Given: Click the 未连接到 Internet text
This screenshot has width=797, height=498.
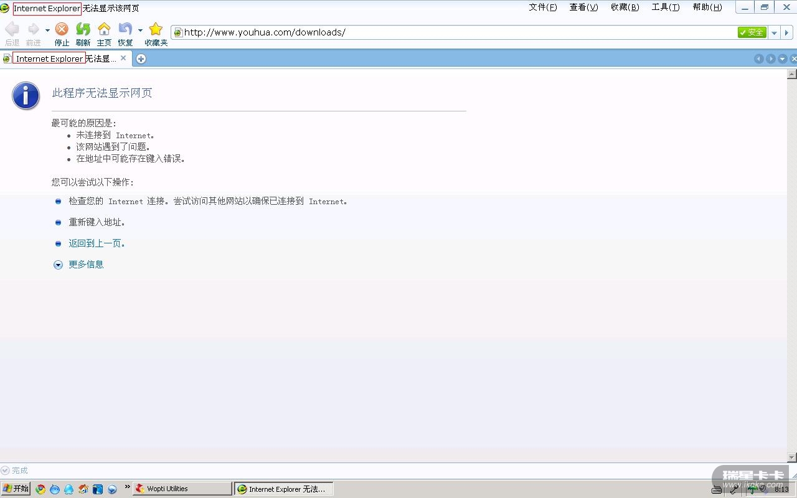Looking at the screenshot, I should tap(115, 135).
